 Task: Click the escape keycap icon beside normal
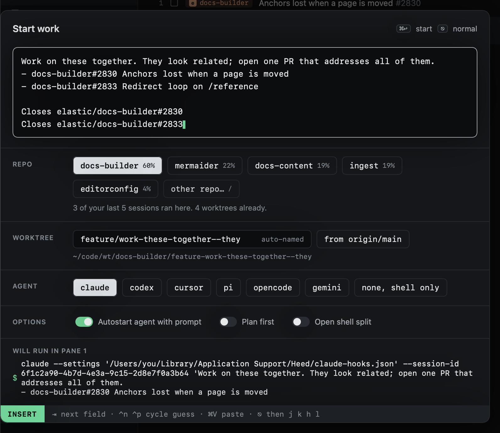(x=443, y=29)
